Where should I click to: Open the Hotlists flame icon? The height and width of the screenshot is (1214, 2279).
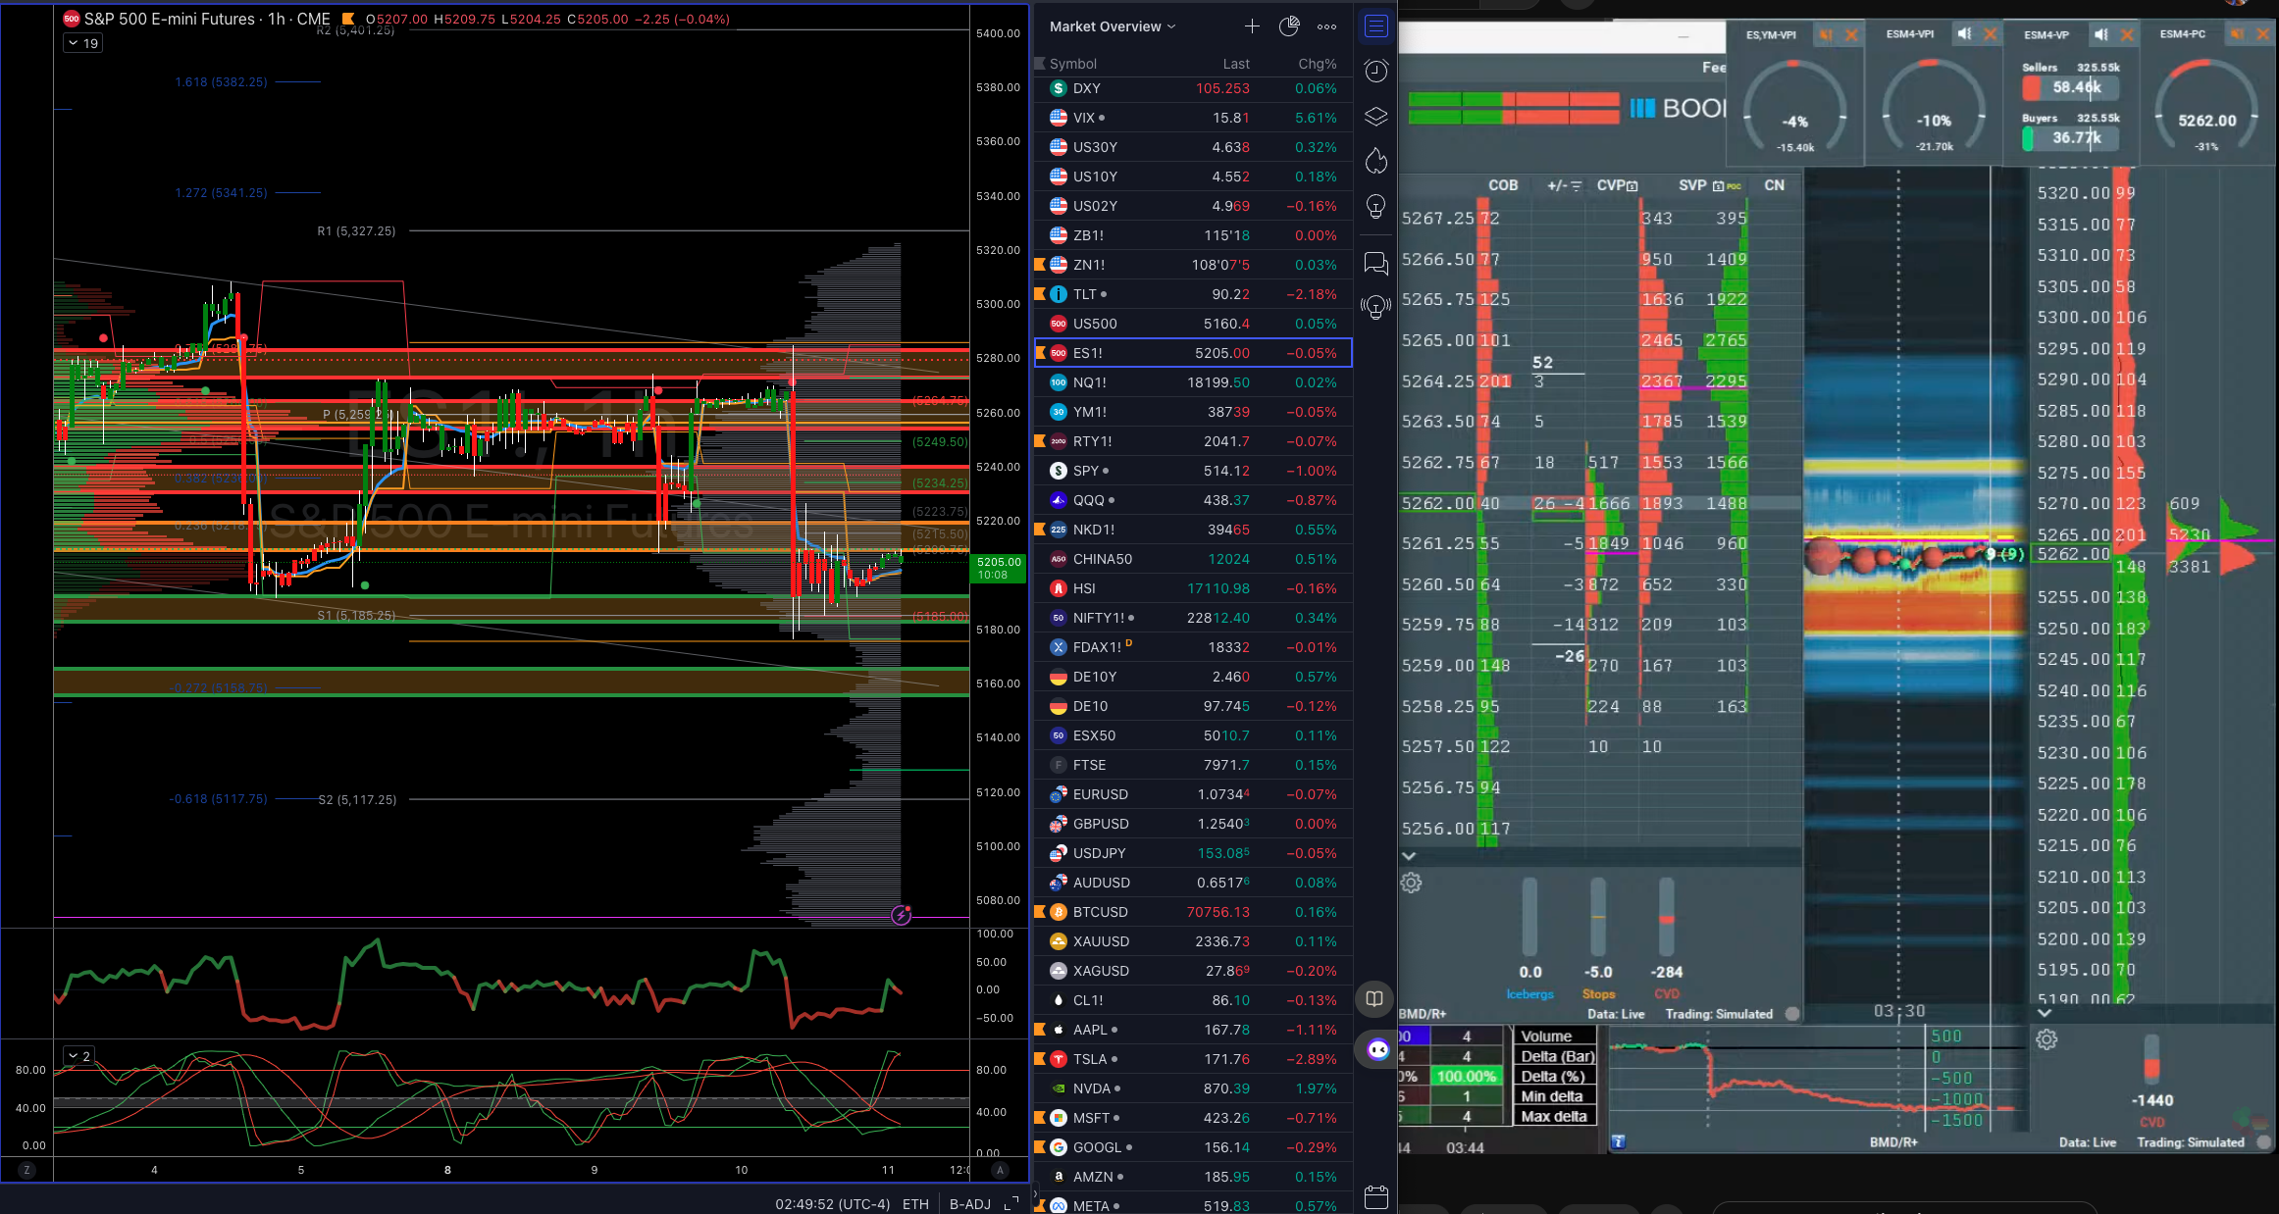click(x=1376, y=161)
